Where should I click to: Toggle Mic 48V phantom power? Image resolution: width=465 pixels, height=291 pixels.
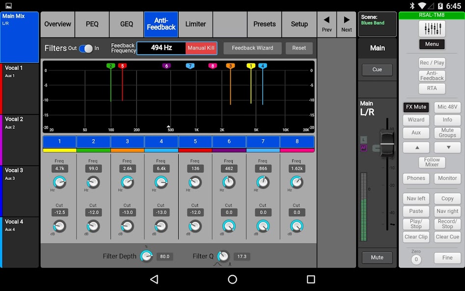[x=447, y=107]
